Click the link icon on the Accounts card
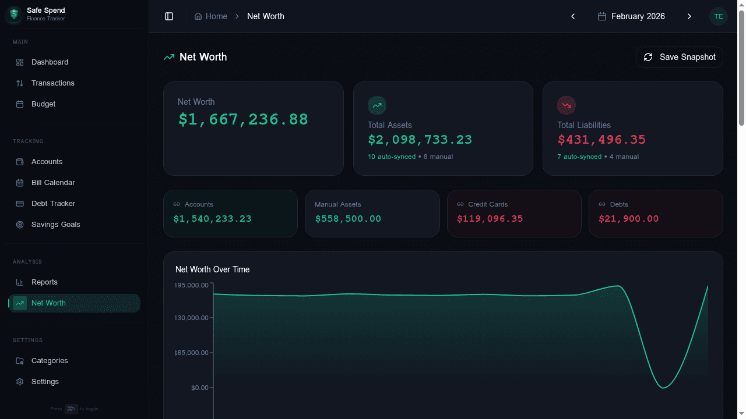The image size is (746, 419). tap(175, 204)
